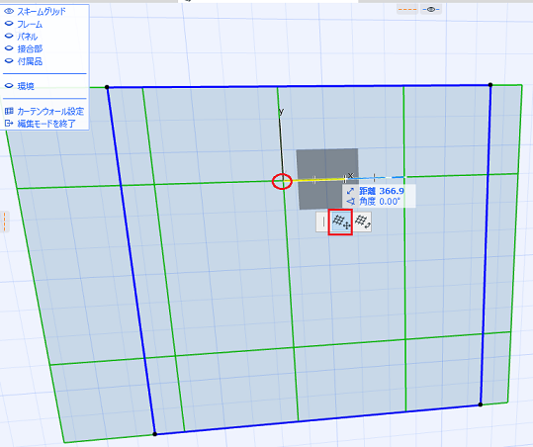The width and height of the screenshot is (533, 447).
Task: Toggle the フレーム eye icon
Action: 9,24
